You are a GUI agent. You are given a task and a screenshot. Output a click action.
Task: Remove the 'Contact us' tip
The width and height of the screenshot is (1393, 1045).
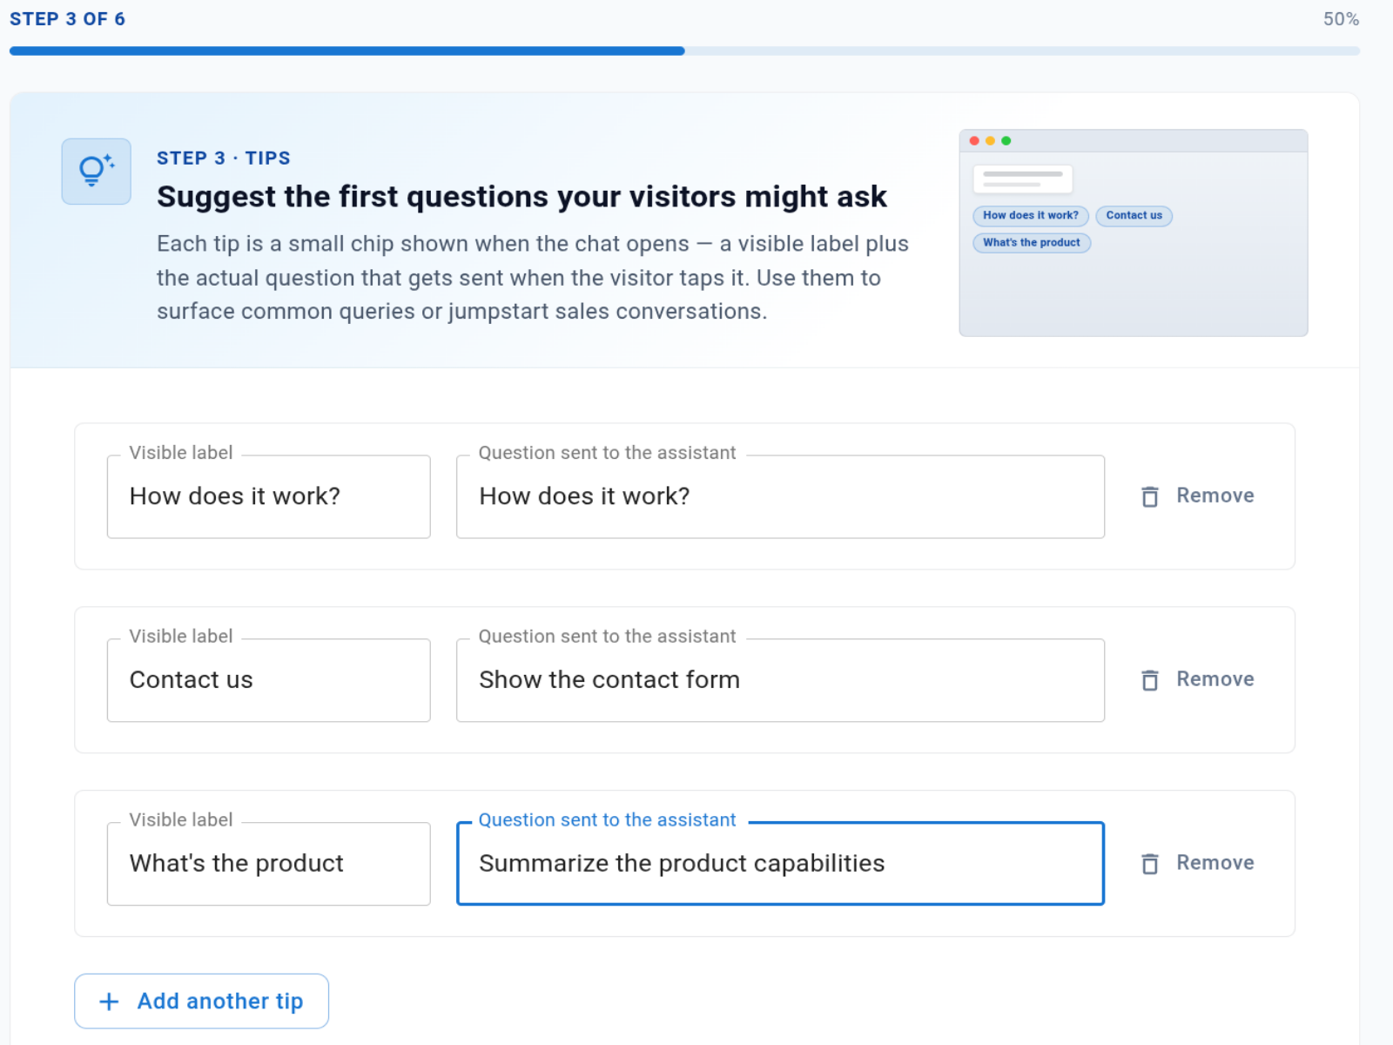click(x=1198, y=680)
